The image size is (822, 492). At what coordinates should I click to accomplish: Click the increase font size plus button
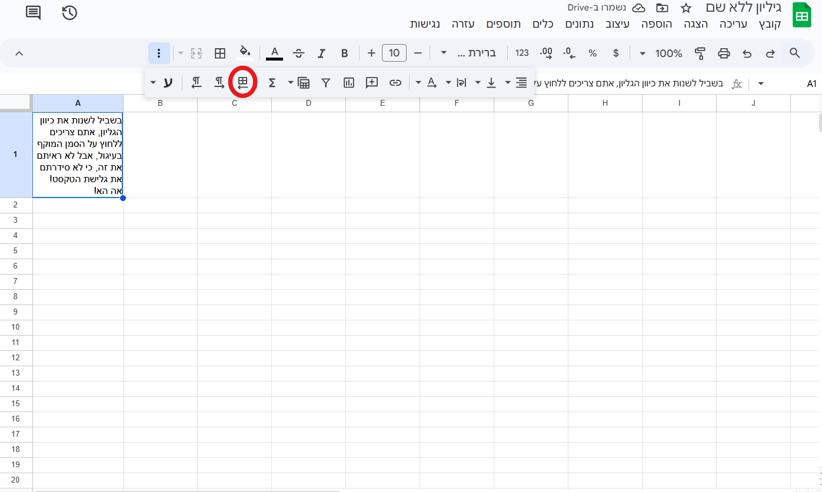(x=371, y=53)
